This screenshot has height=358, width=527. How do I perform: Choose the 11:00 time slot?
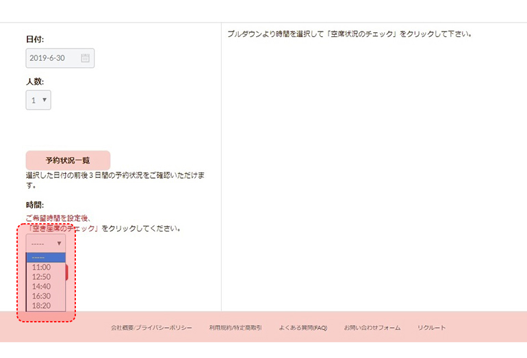pyautogui.click(x=42, y=267)
